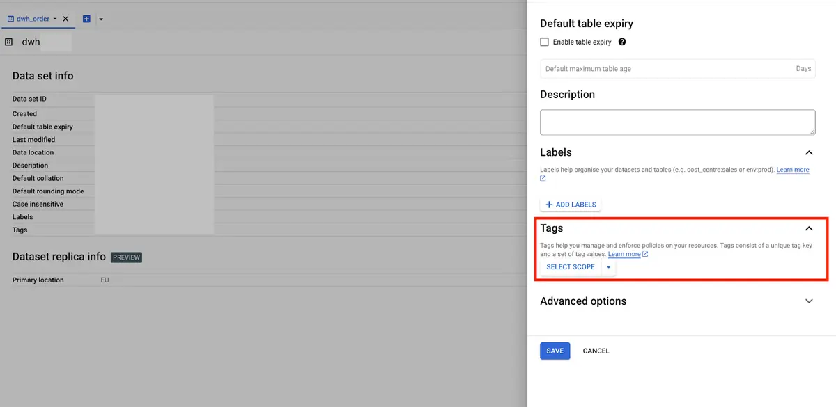Image resolution: width=836 pixels, height=407 pixels.
Task: Open the SELECT SCOPE dropdown arrow
Action: click(608, 267)
